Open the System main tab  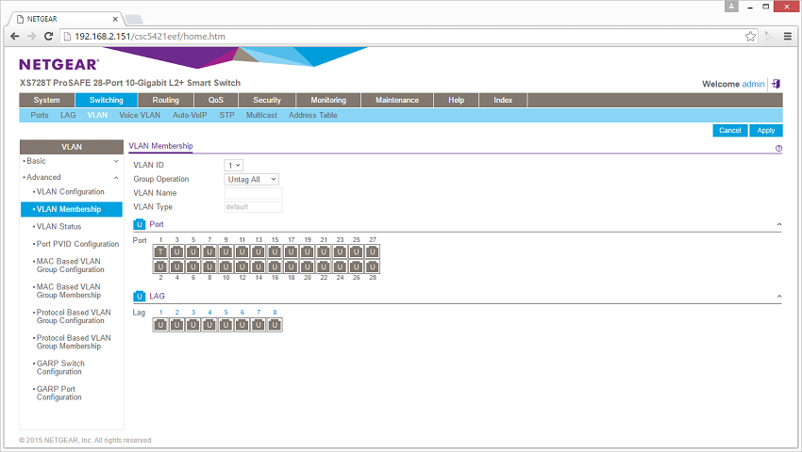pyautogui.click(x=46, y=100)
